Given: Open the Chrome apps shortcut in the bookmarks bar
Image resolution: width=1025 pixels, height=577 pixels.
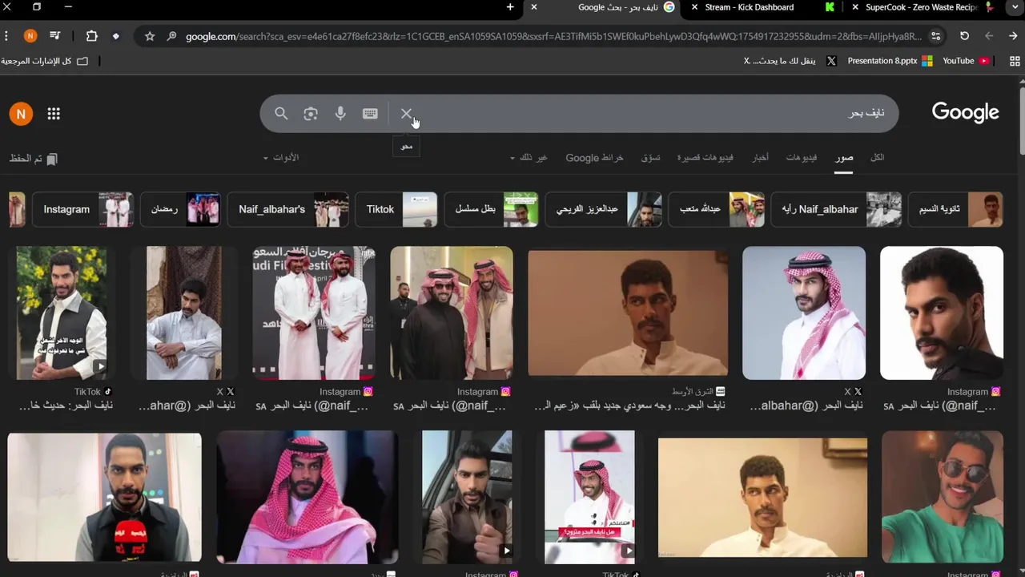Looking at the screenshot, I should click(1015, 61).
